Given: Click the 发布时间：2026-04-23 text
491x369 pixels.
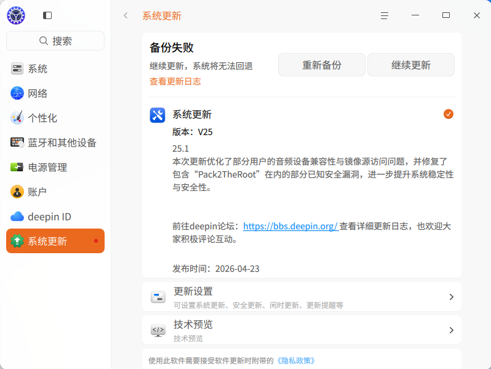Looking at the screenshot, I should tap(216, 269).
